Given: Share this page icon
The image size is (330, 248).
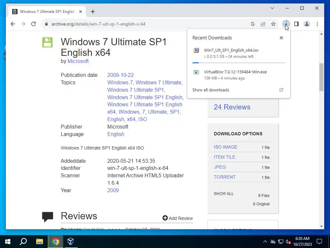Looking at the screenshot, I should coord(263,24).
